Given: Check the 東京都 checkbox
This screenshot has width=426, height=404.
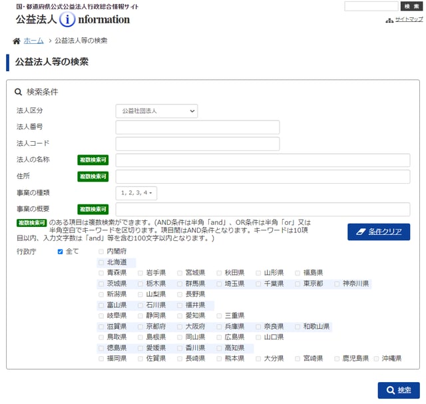Looking at the screenshot, I should pyautogui.click(x=298, y=284).
